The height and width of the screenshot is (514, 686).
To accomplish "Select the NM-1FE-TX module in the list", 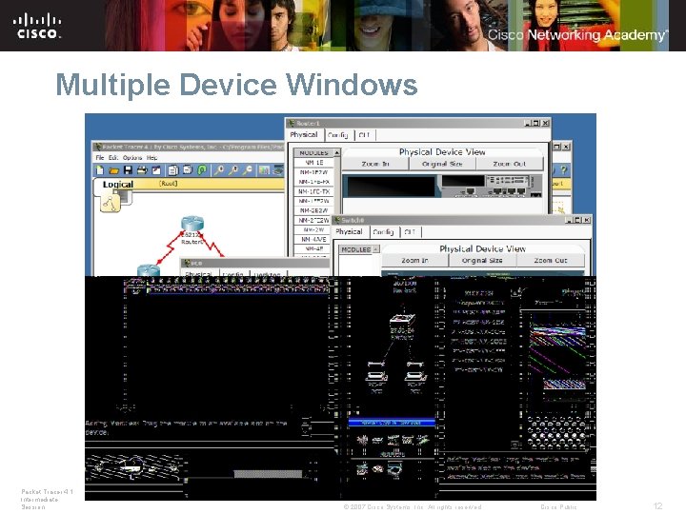I will coord(313,191).
